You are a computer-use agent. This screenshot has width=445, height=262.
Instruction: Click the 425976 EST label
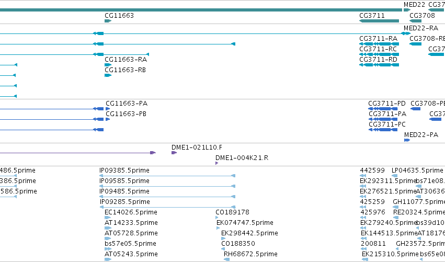coord(373,213)
